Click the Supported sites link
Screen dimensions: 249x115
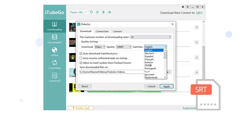click(189, 108)
